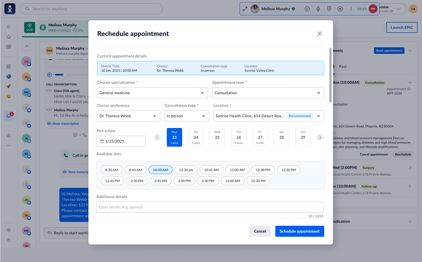Select the 10:45 AM slot
Screen dimensions: 422x262
[x=212, y=170]
